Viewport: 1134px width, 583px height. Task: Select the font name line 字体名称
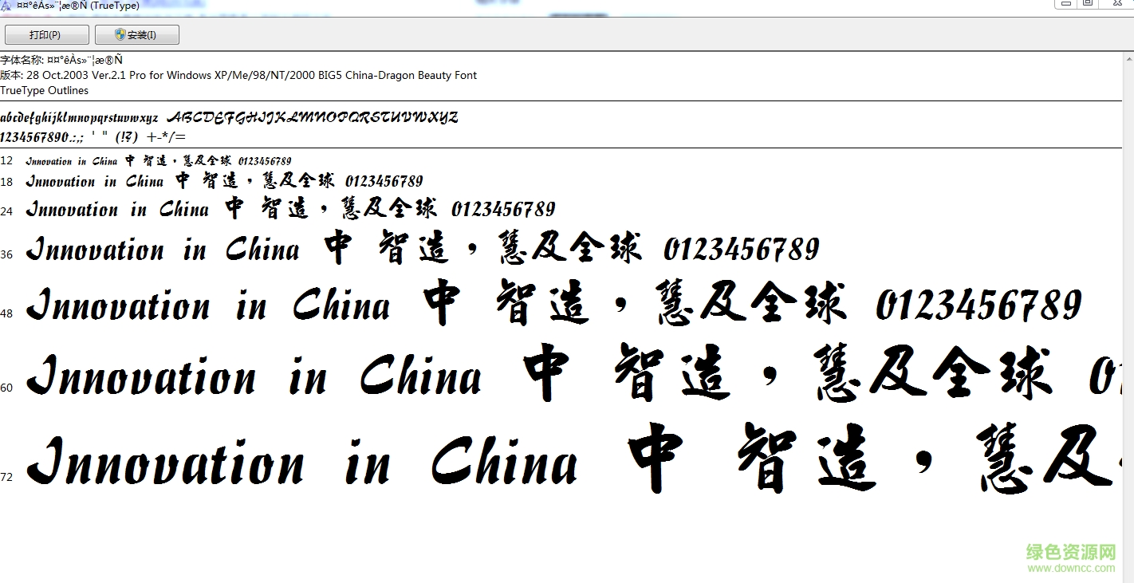click(60, 59)
